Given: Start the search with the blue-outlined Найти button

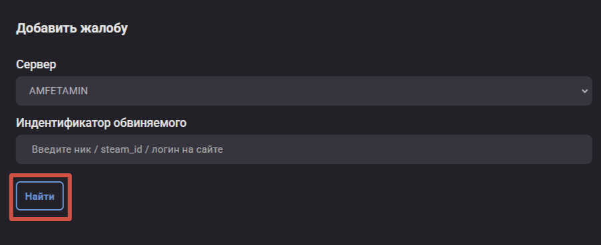Looking at the screenshot, I should pos(40,196).
